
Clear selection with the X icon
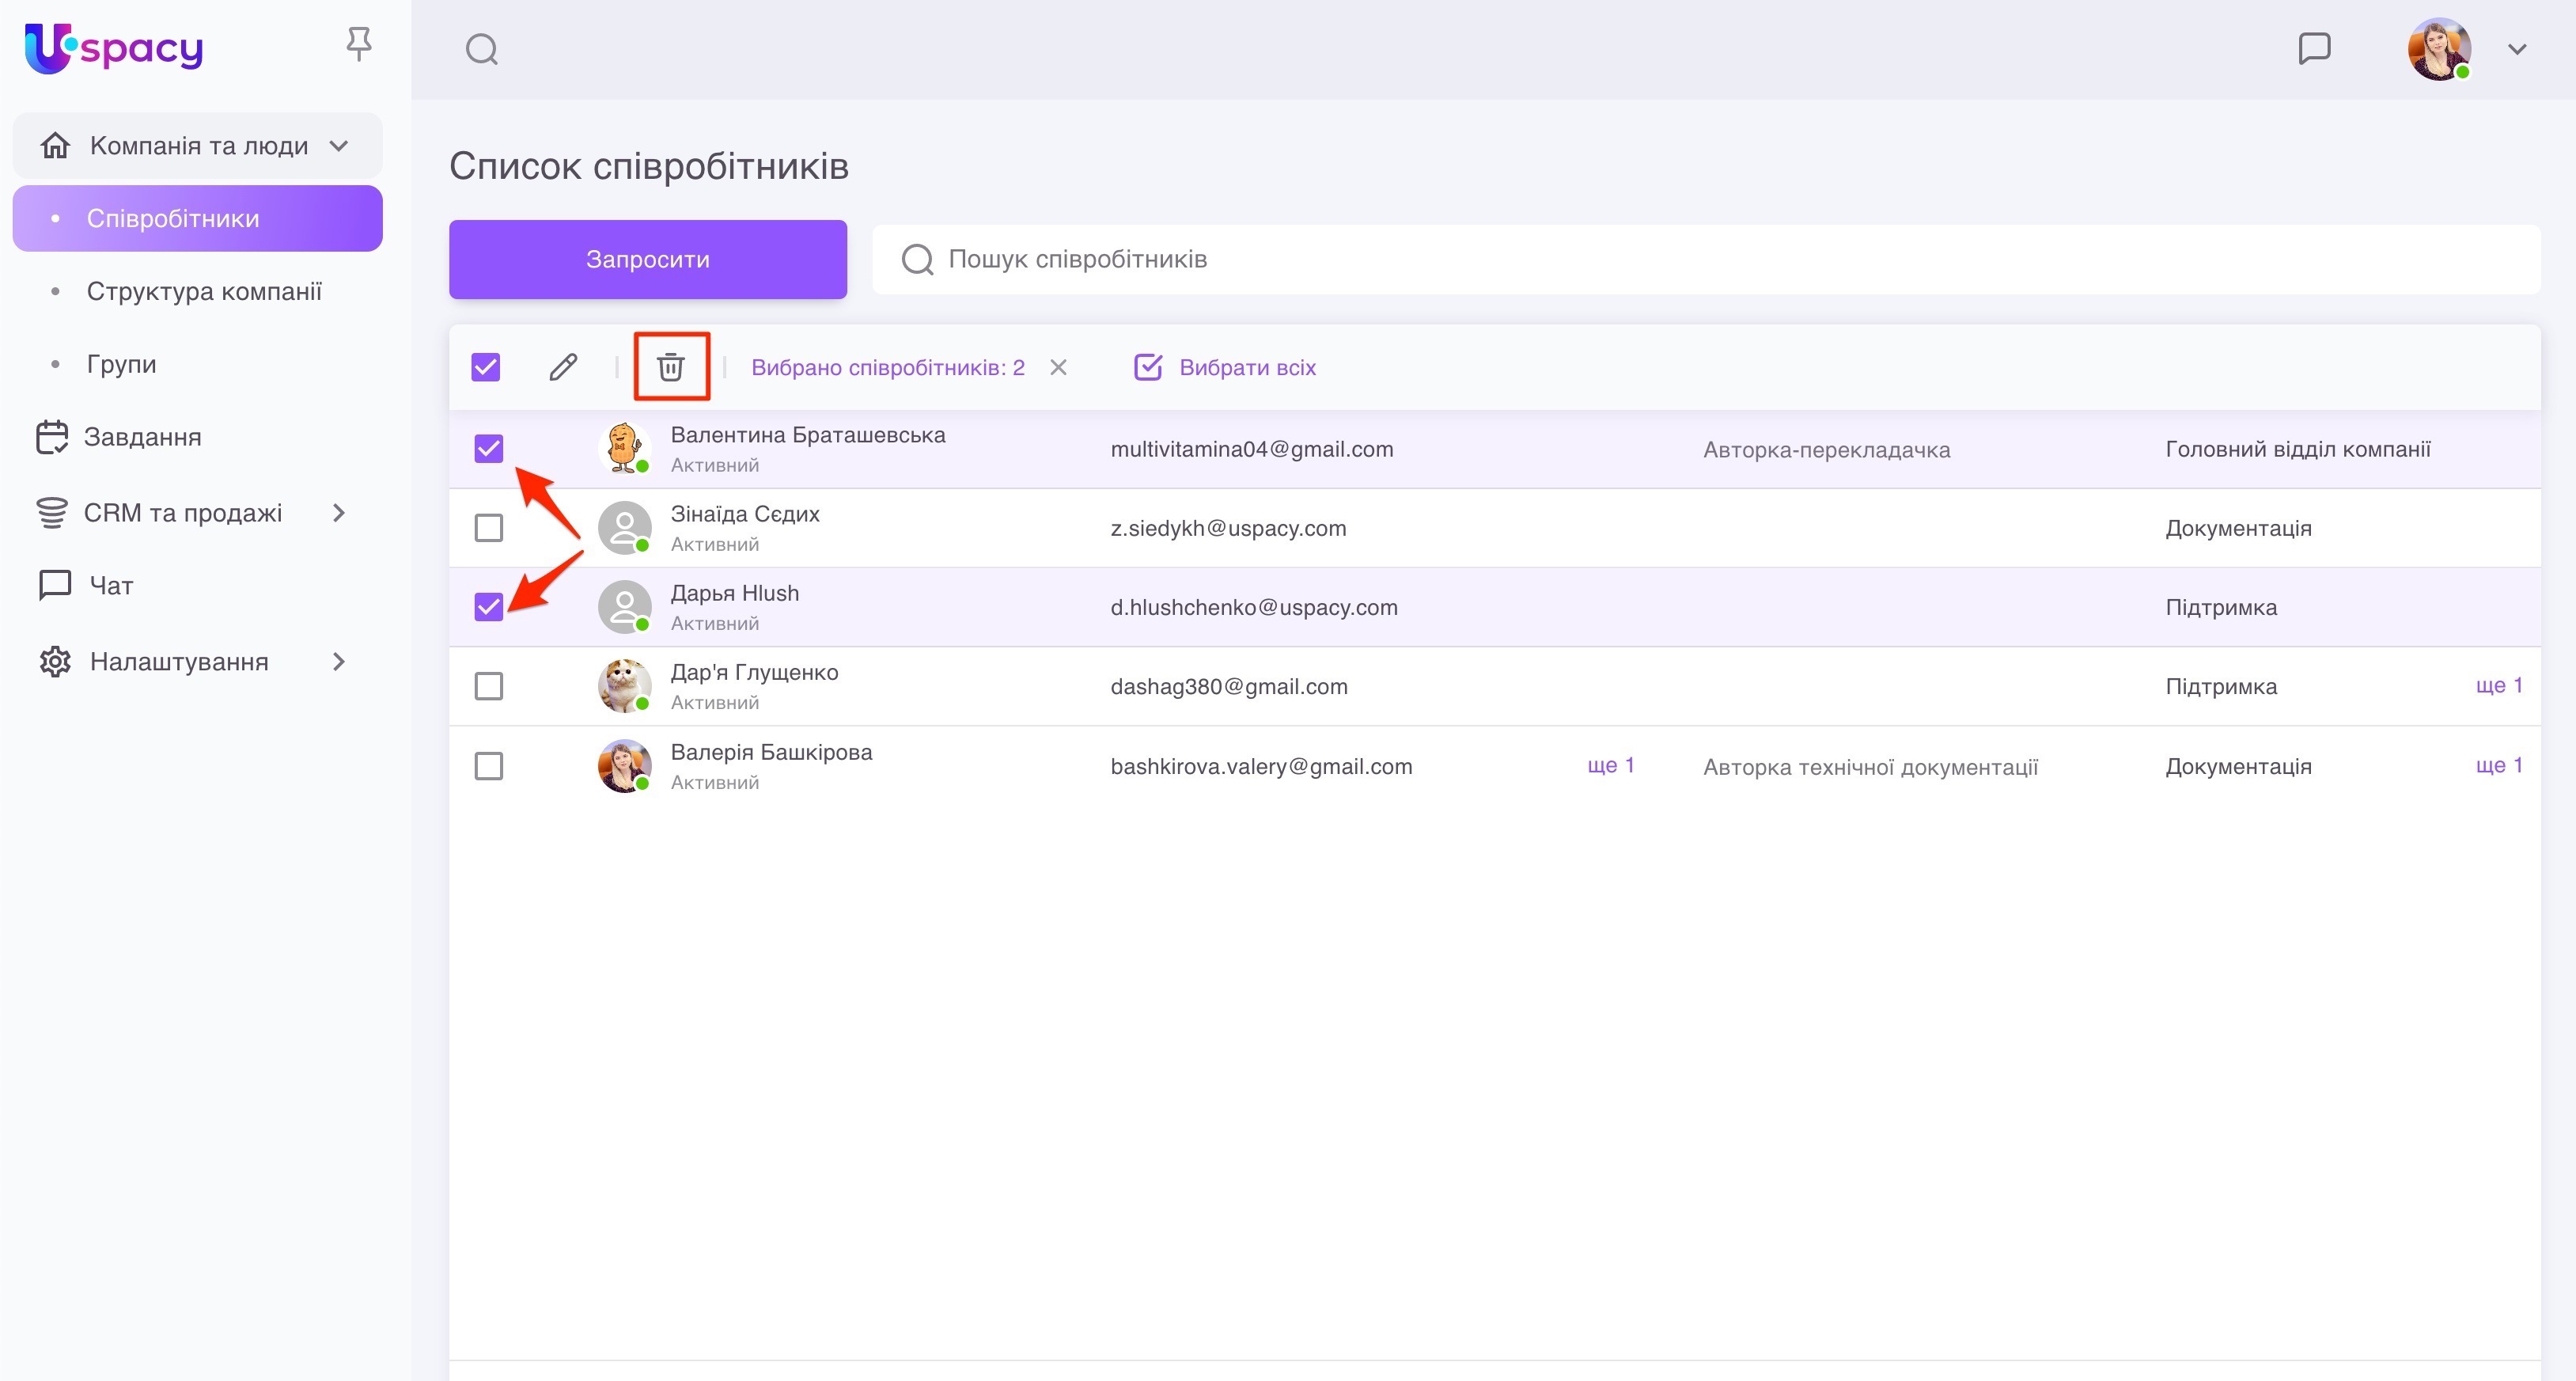[1058, 367]
